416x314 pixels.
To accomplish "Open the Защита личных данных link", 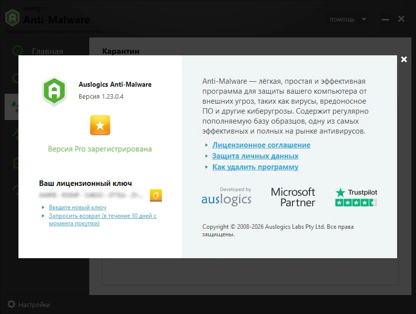I will [255, 156].
